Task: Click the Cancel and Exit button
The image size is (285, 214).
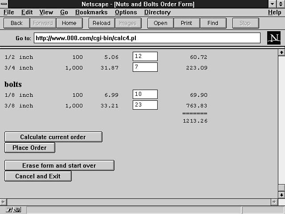Action: 38,176
